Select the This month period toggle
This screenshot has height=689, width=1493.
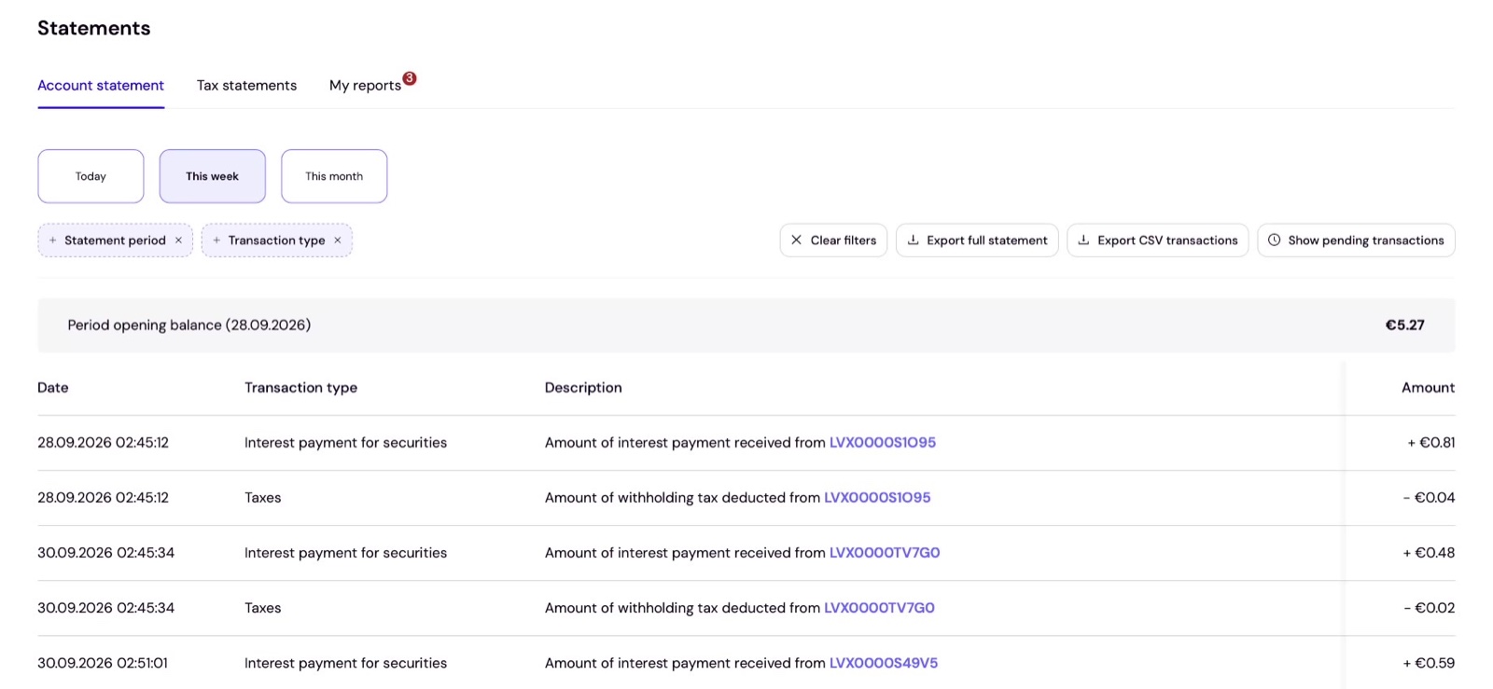334,176
